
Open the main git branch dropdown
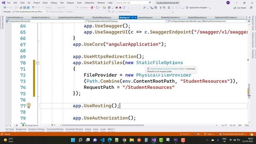[x=209, y=134]
